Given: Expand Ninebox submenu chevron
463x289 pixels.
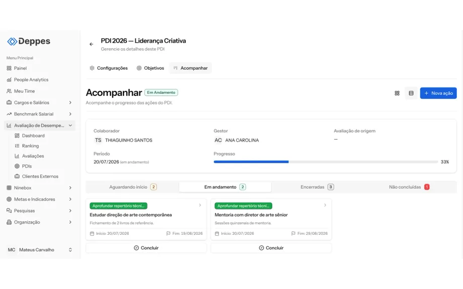Looking at the screenshot, I should coord(70,188).
